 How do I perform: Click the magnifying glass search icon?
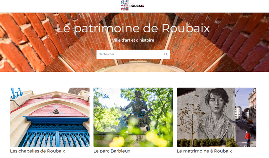[x=166, y=54]
